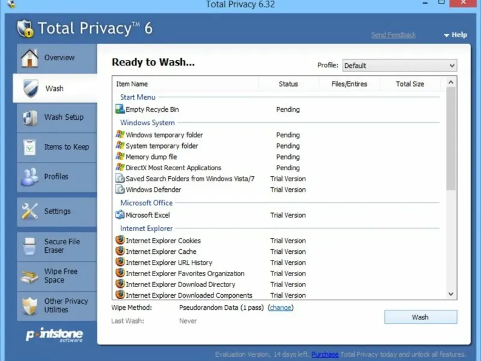Click the Saved Search Folders clock icon
This screenshot has height=361, width=481.
click(x=120, y=178)
